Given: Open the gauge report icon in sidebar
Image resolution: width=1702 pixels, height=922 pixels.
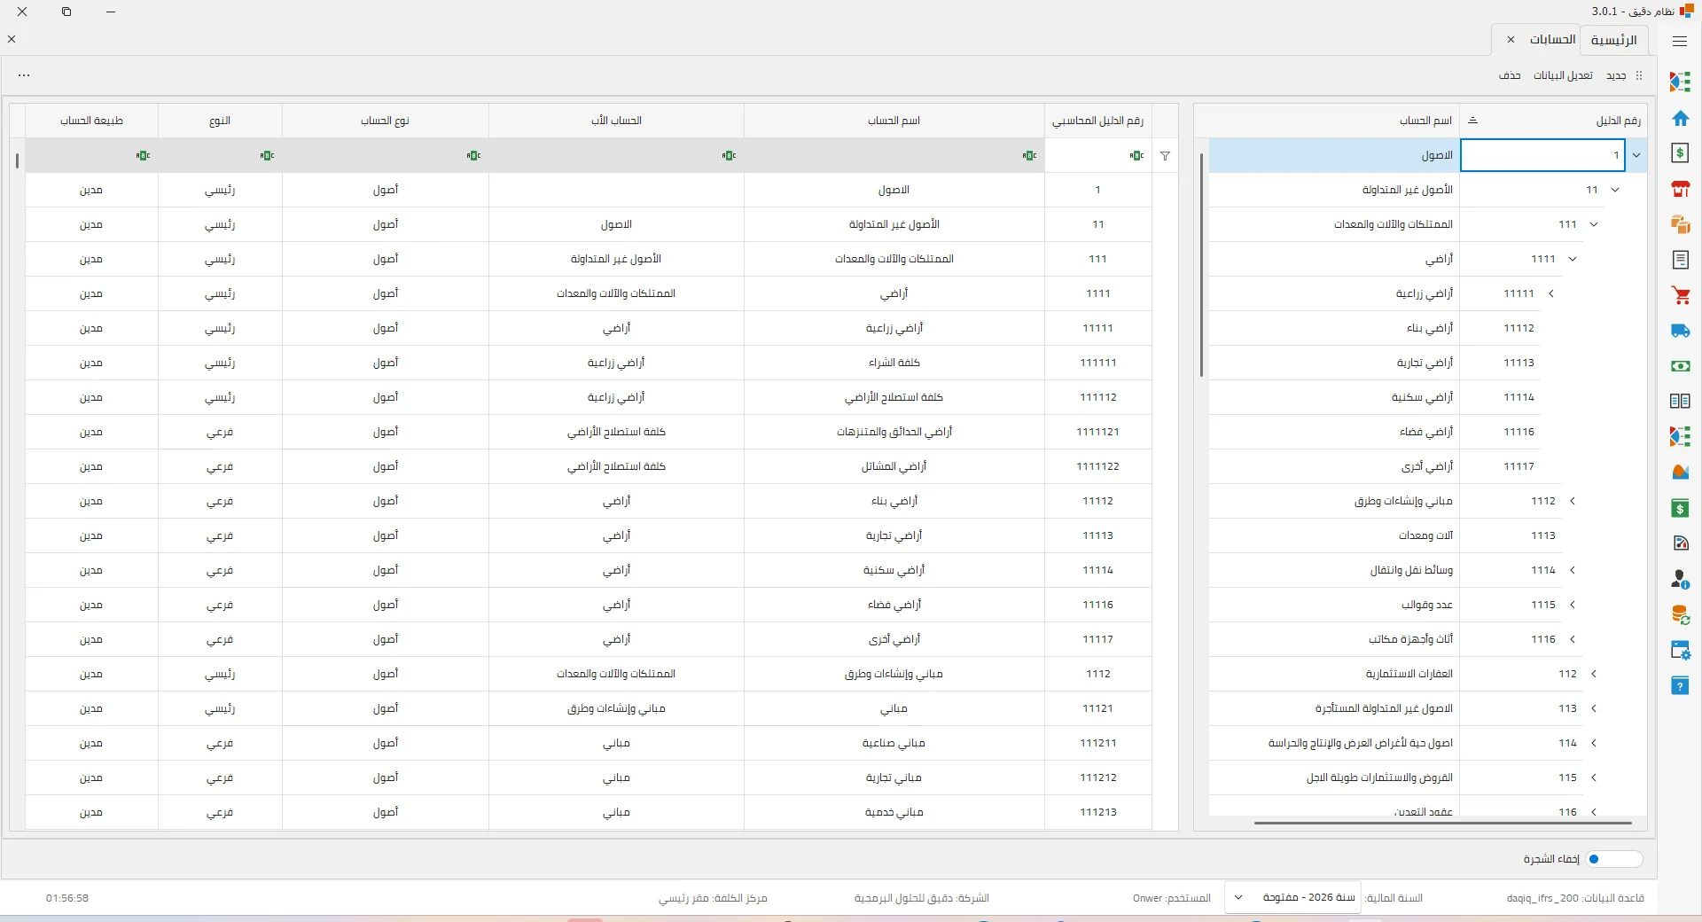Looking at the screenshot, I should point(1680,543).
